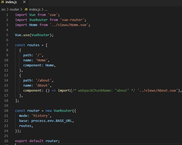Image resolution: width=182 pixels, height=145 pixels.
Task: Click the JS file icon on the tab
Action: (2, 2)
